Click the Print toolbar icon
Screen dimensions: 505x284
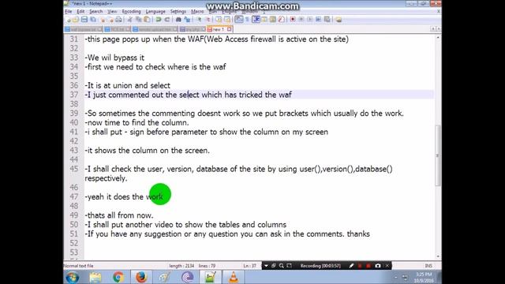pyautogui.click(x=118, y=20)
